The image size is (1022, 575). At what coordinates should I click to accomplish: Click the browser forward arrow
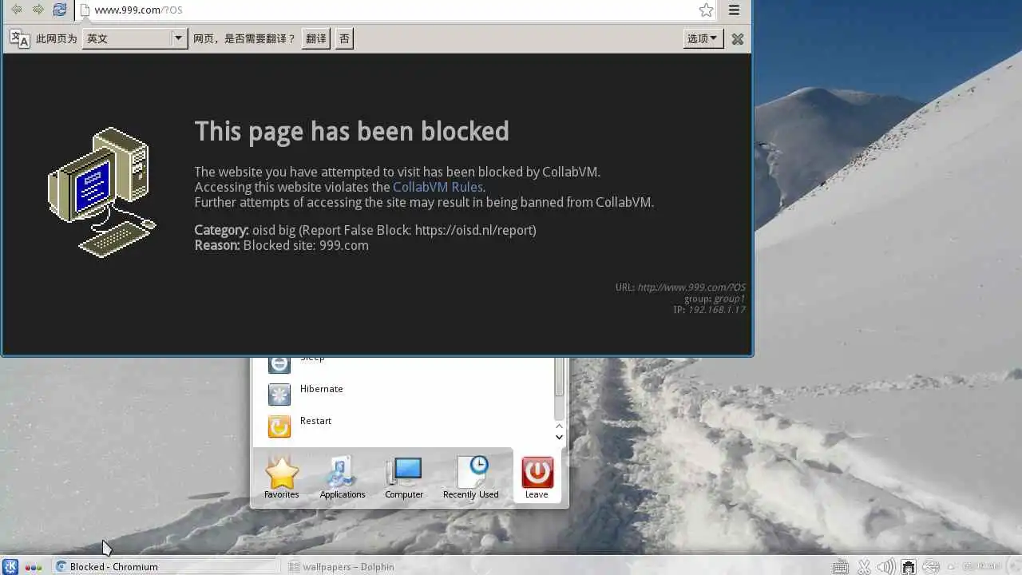click(38, 10)
